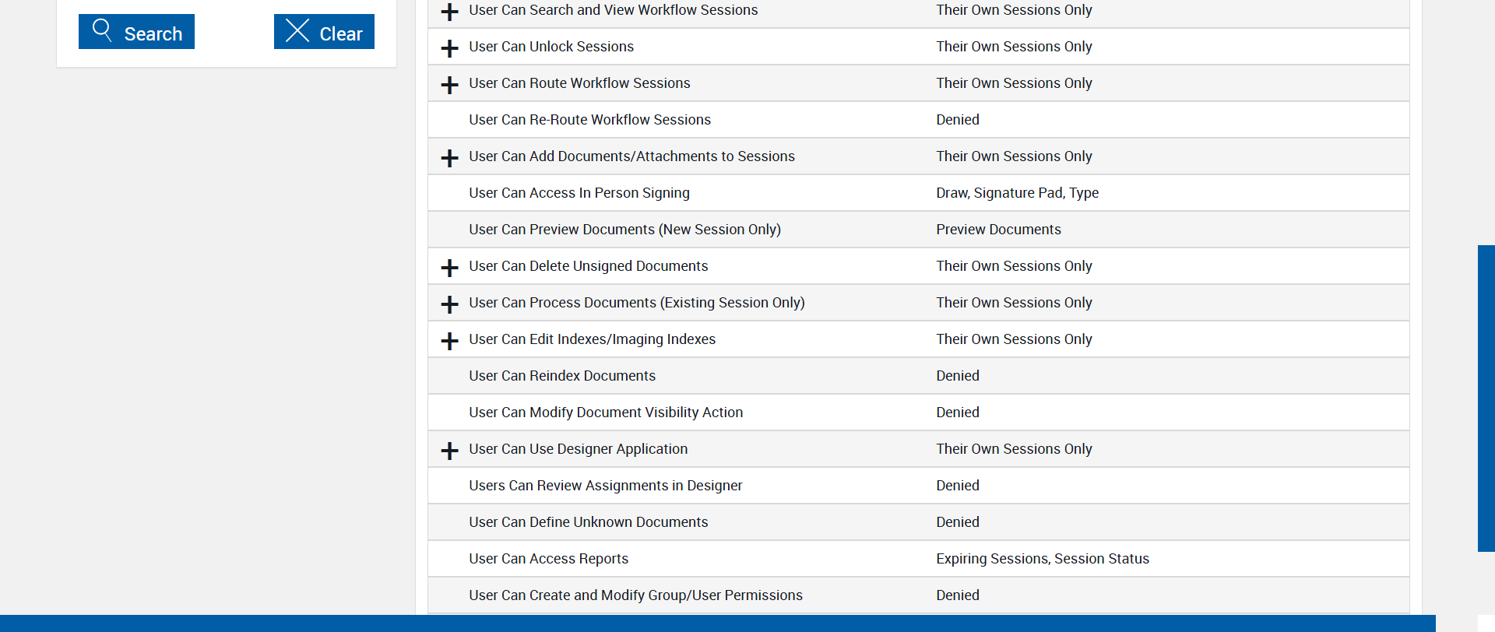Screen dimensions: 1495x632
Task: Click the X icon on Clear
Action: (297, 30)
